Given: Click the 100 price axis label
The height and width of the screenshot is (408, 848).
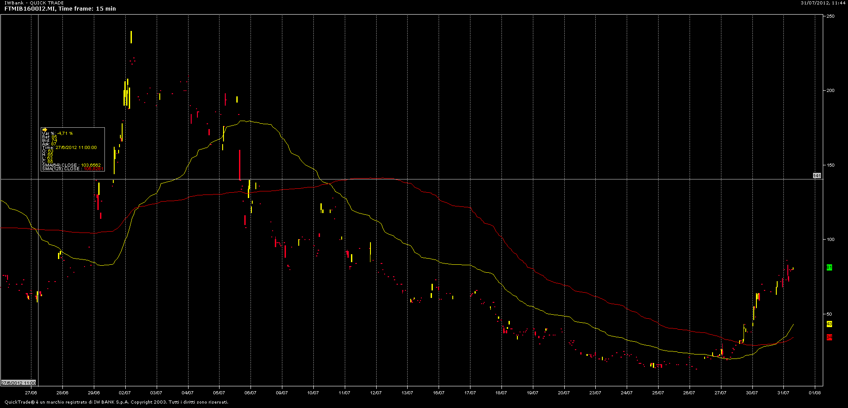Looking at the screenshot, I should pos(831,240).
